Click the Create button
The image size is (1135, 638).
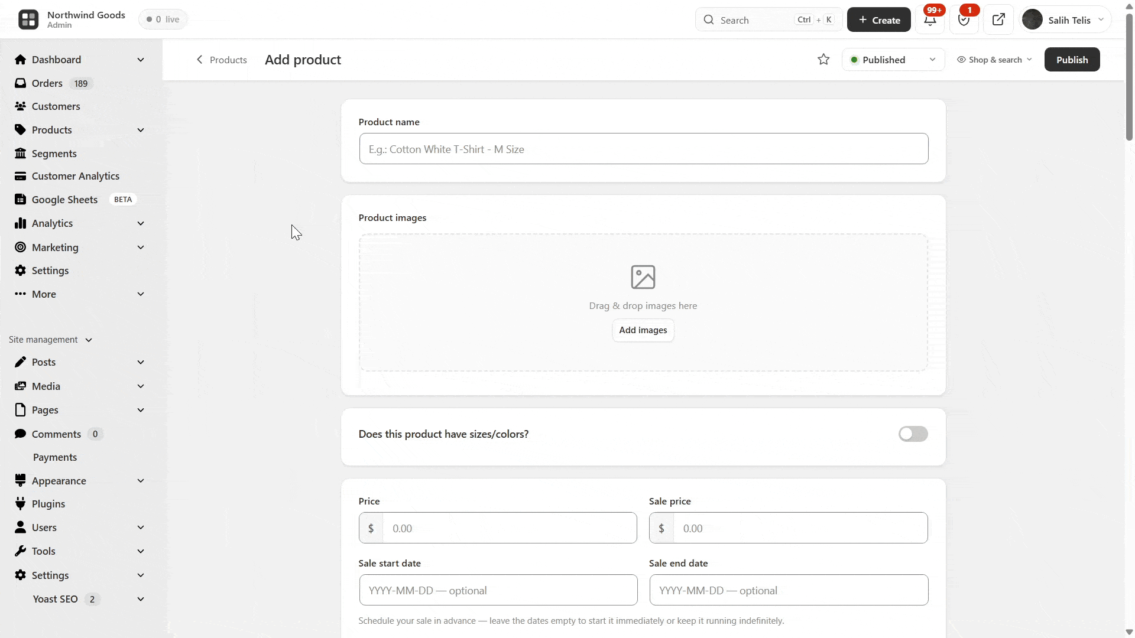click(x=879, y=19)
